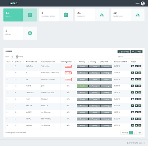Viewport: 148px width, 146px height.
Task: Click person icon for order 72
Action: tap(133, 66)
